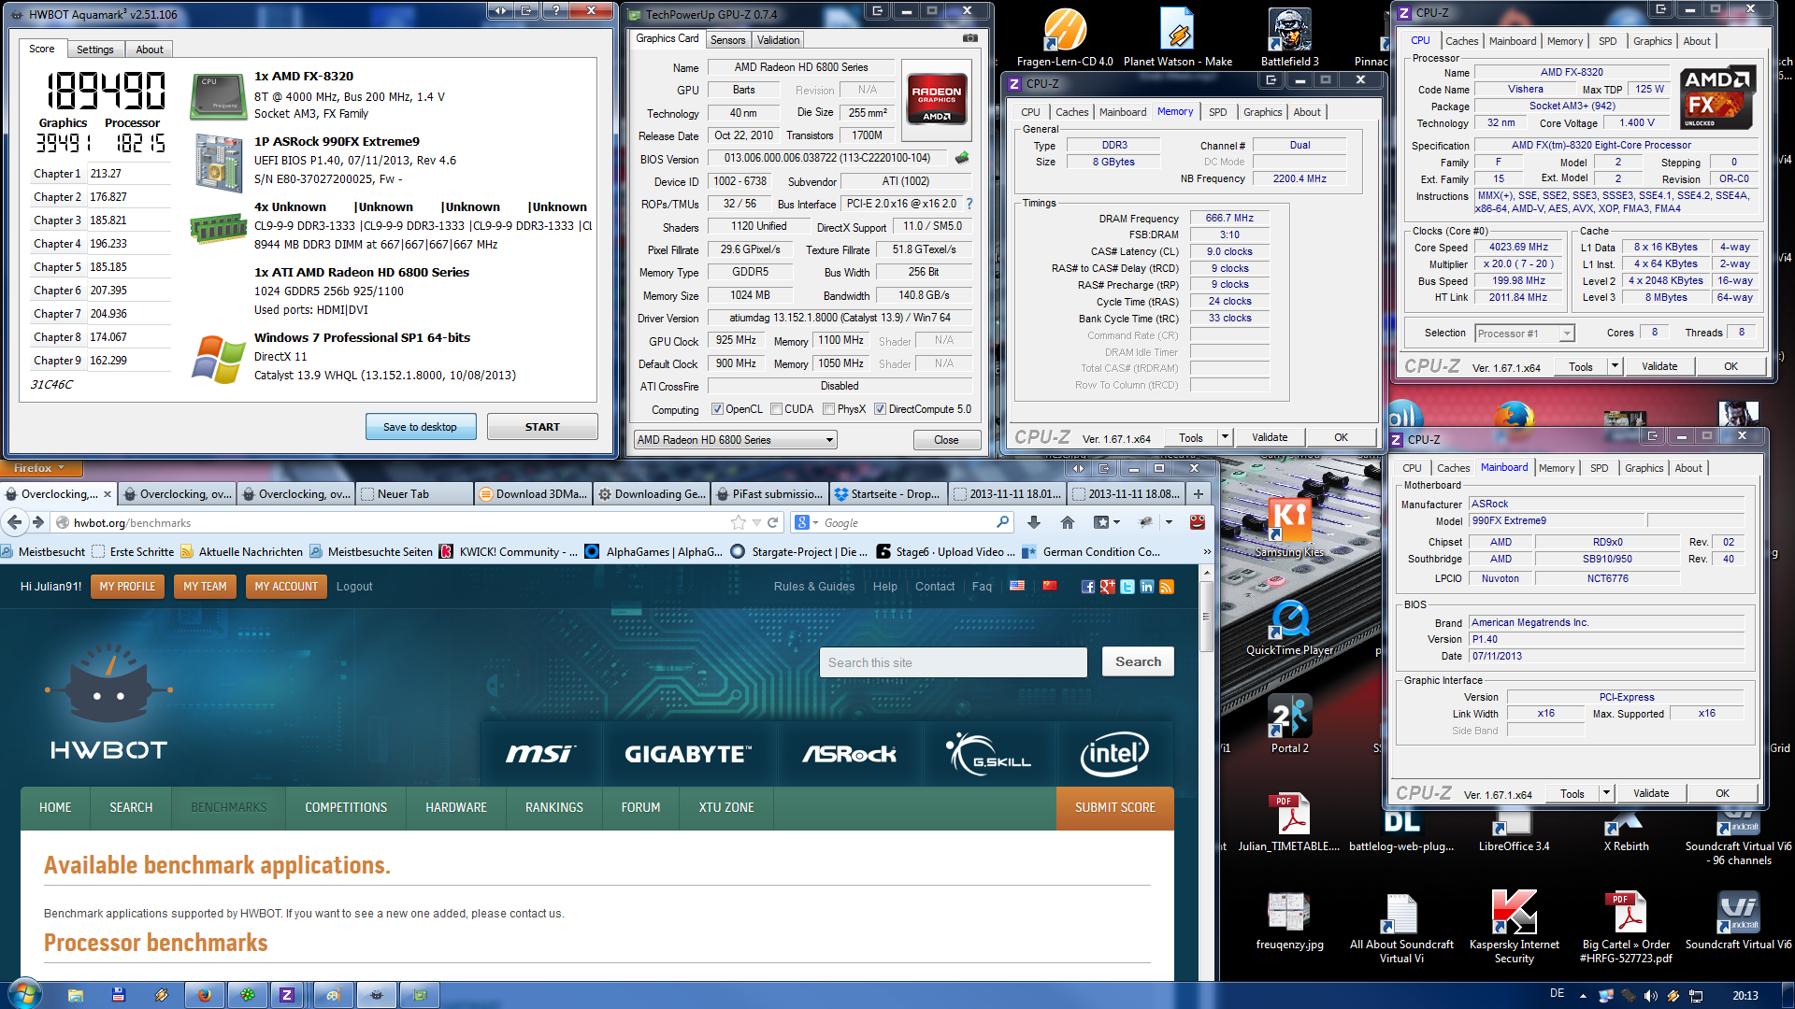The image size is (1795, 1009).
Task: Open the Windows Start menu
Action: (24, 993)
